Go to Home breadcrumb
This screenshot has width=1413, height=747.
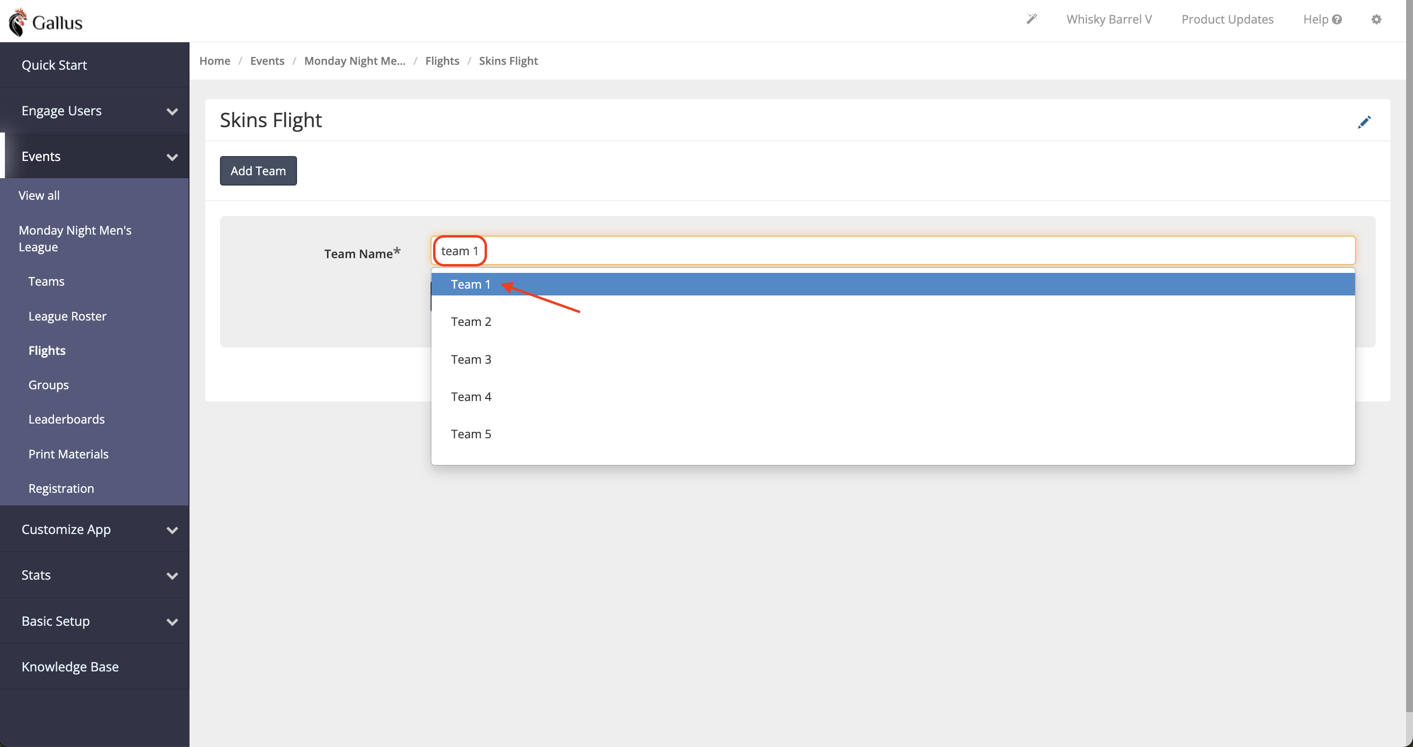(215, 60)
